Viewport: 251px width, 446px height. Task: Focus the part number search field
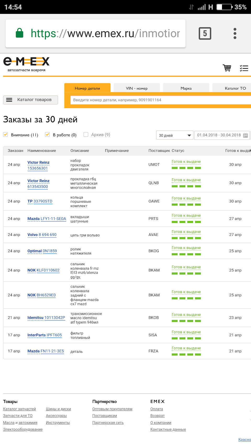(161, 100)
